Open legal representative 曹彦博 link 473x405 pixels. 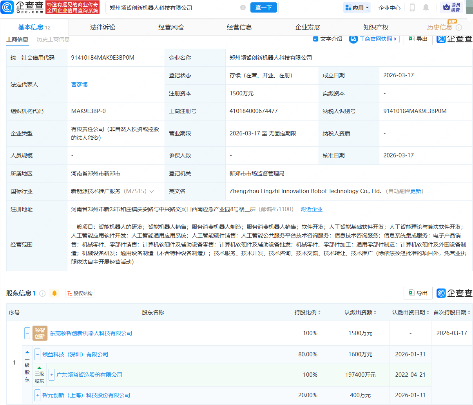click(79, 84)
